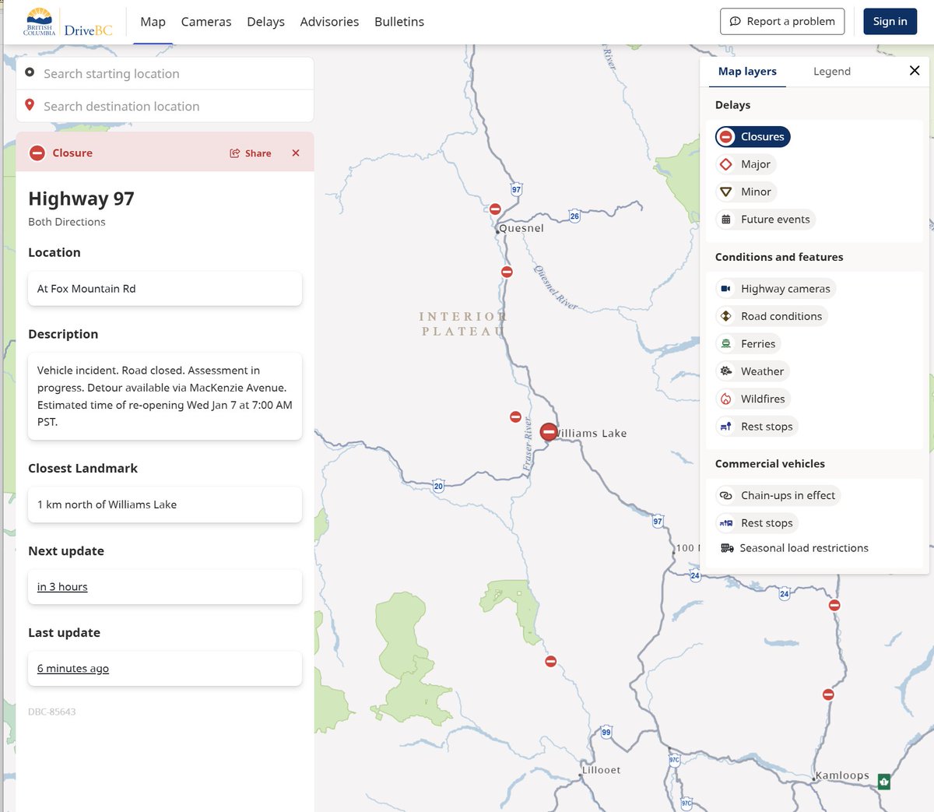934x812 pixels.
Task: Click the 'At Fox Mountain Rd' location text
Action: click(x=86, y=289)
